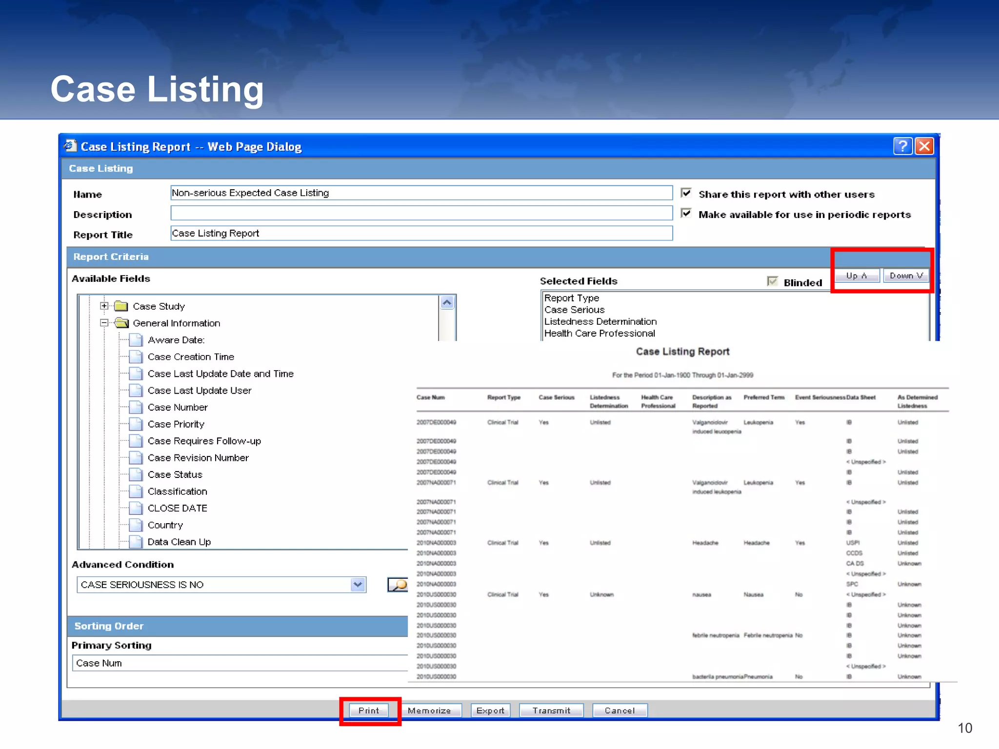Click Available Fields scrollbar up arrow
The width and height of the screenshot is (999, 749).
click(447, 303)
